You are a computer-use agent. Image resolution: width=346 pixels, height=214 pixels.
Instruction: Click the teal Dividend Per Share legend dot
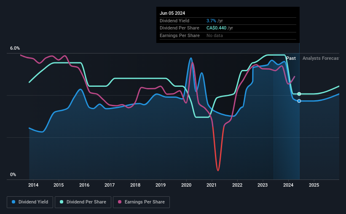pos(62,202)
